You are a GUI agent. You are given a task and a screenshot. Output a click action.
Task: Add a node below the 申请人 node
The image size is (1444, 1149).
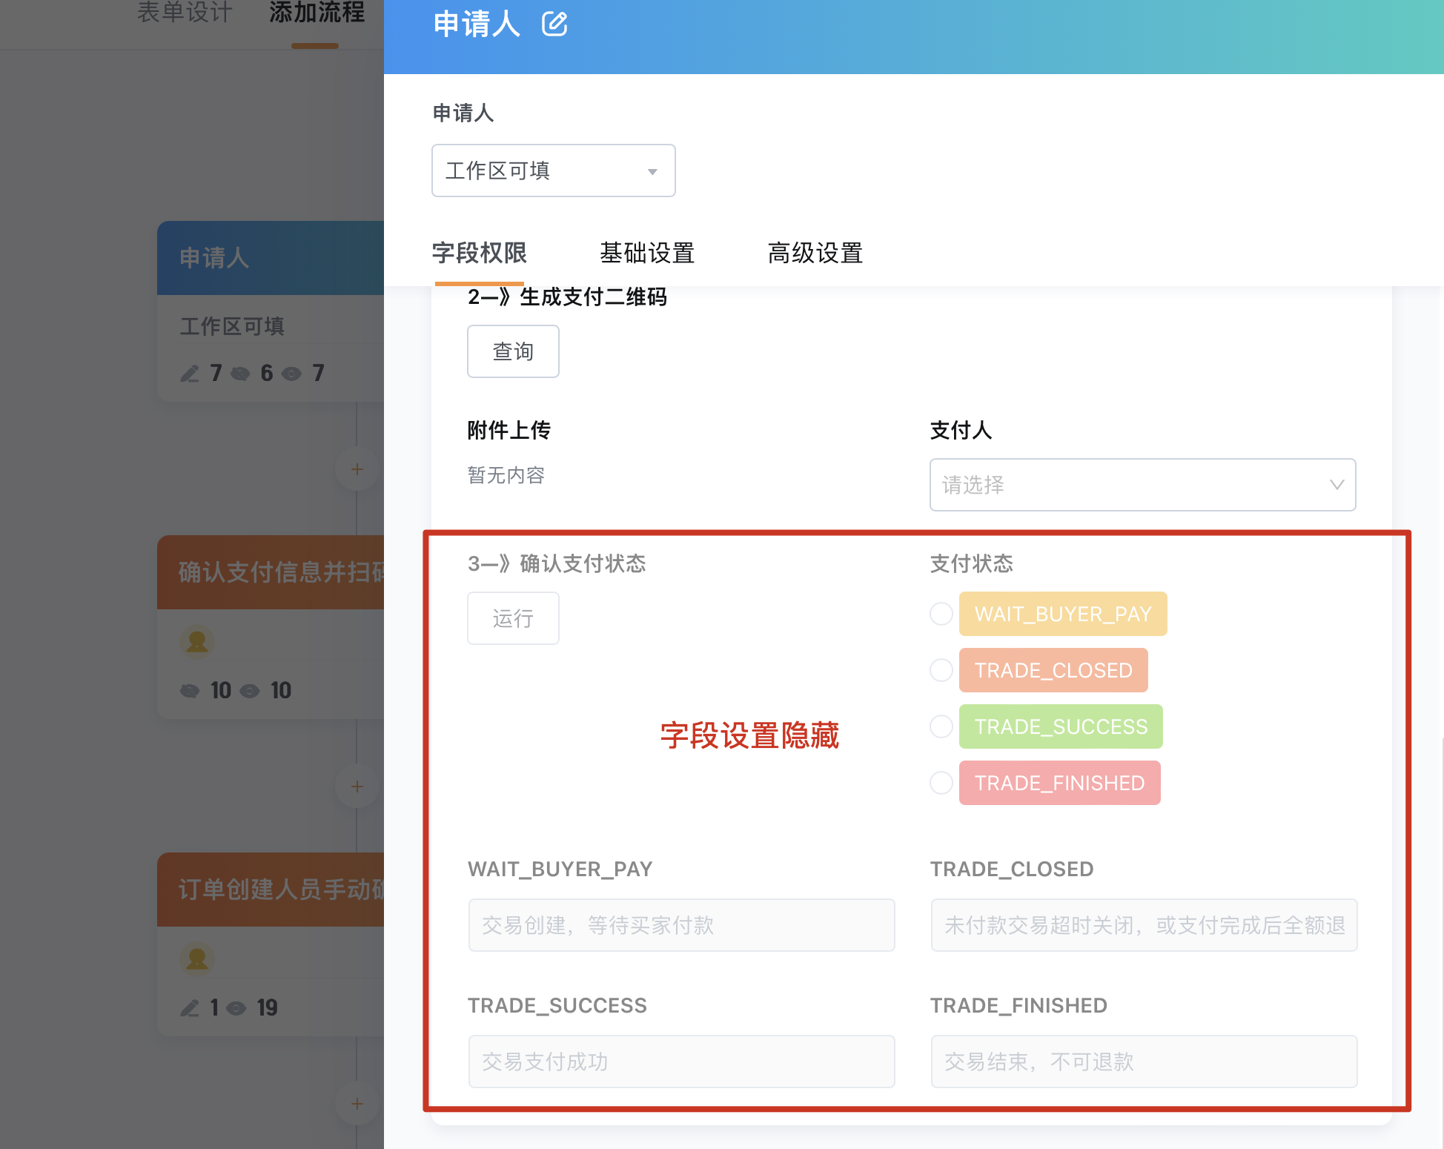357,469
